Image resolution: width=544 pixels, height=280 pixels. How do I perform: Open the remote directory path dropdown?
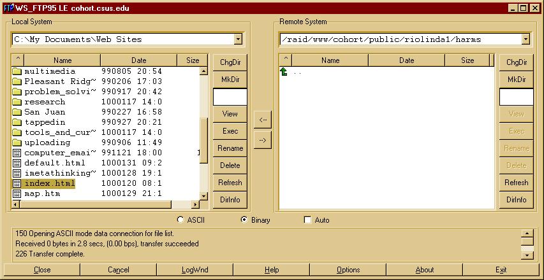tap(526, 39)
